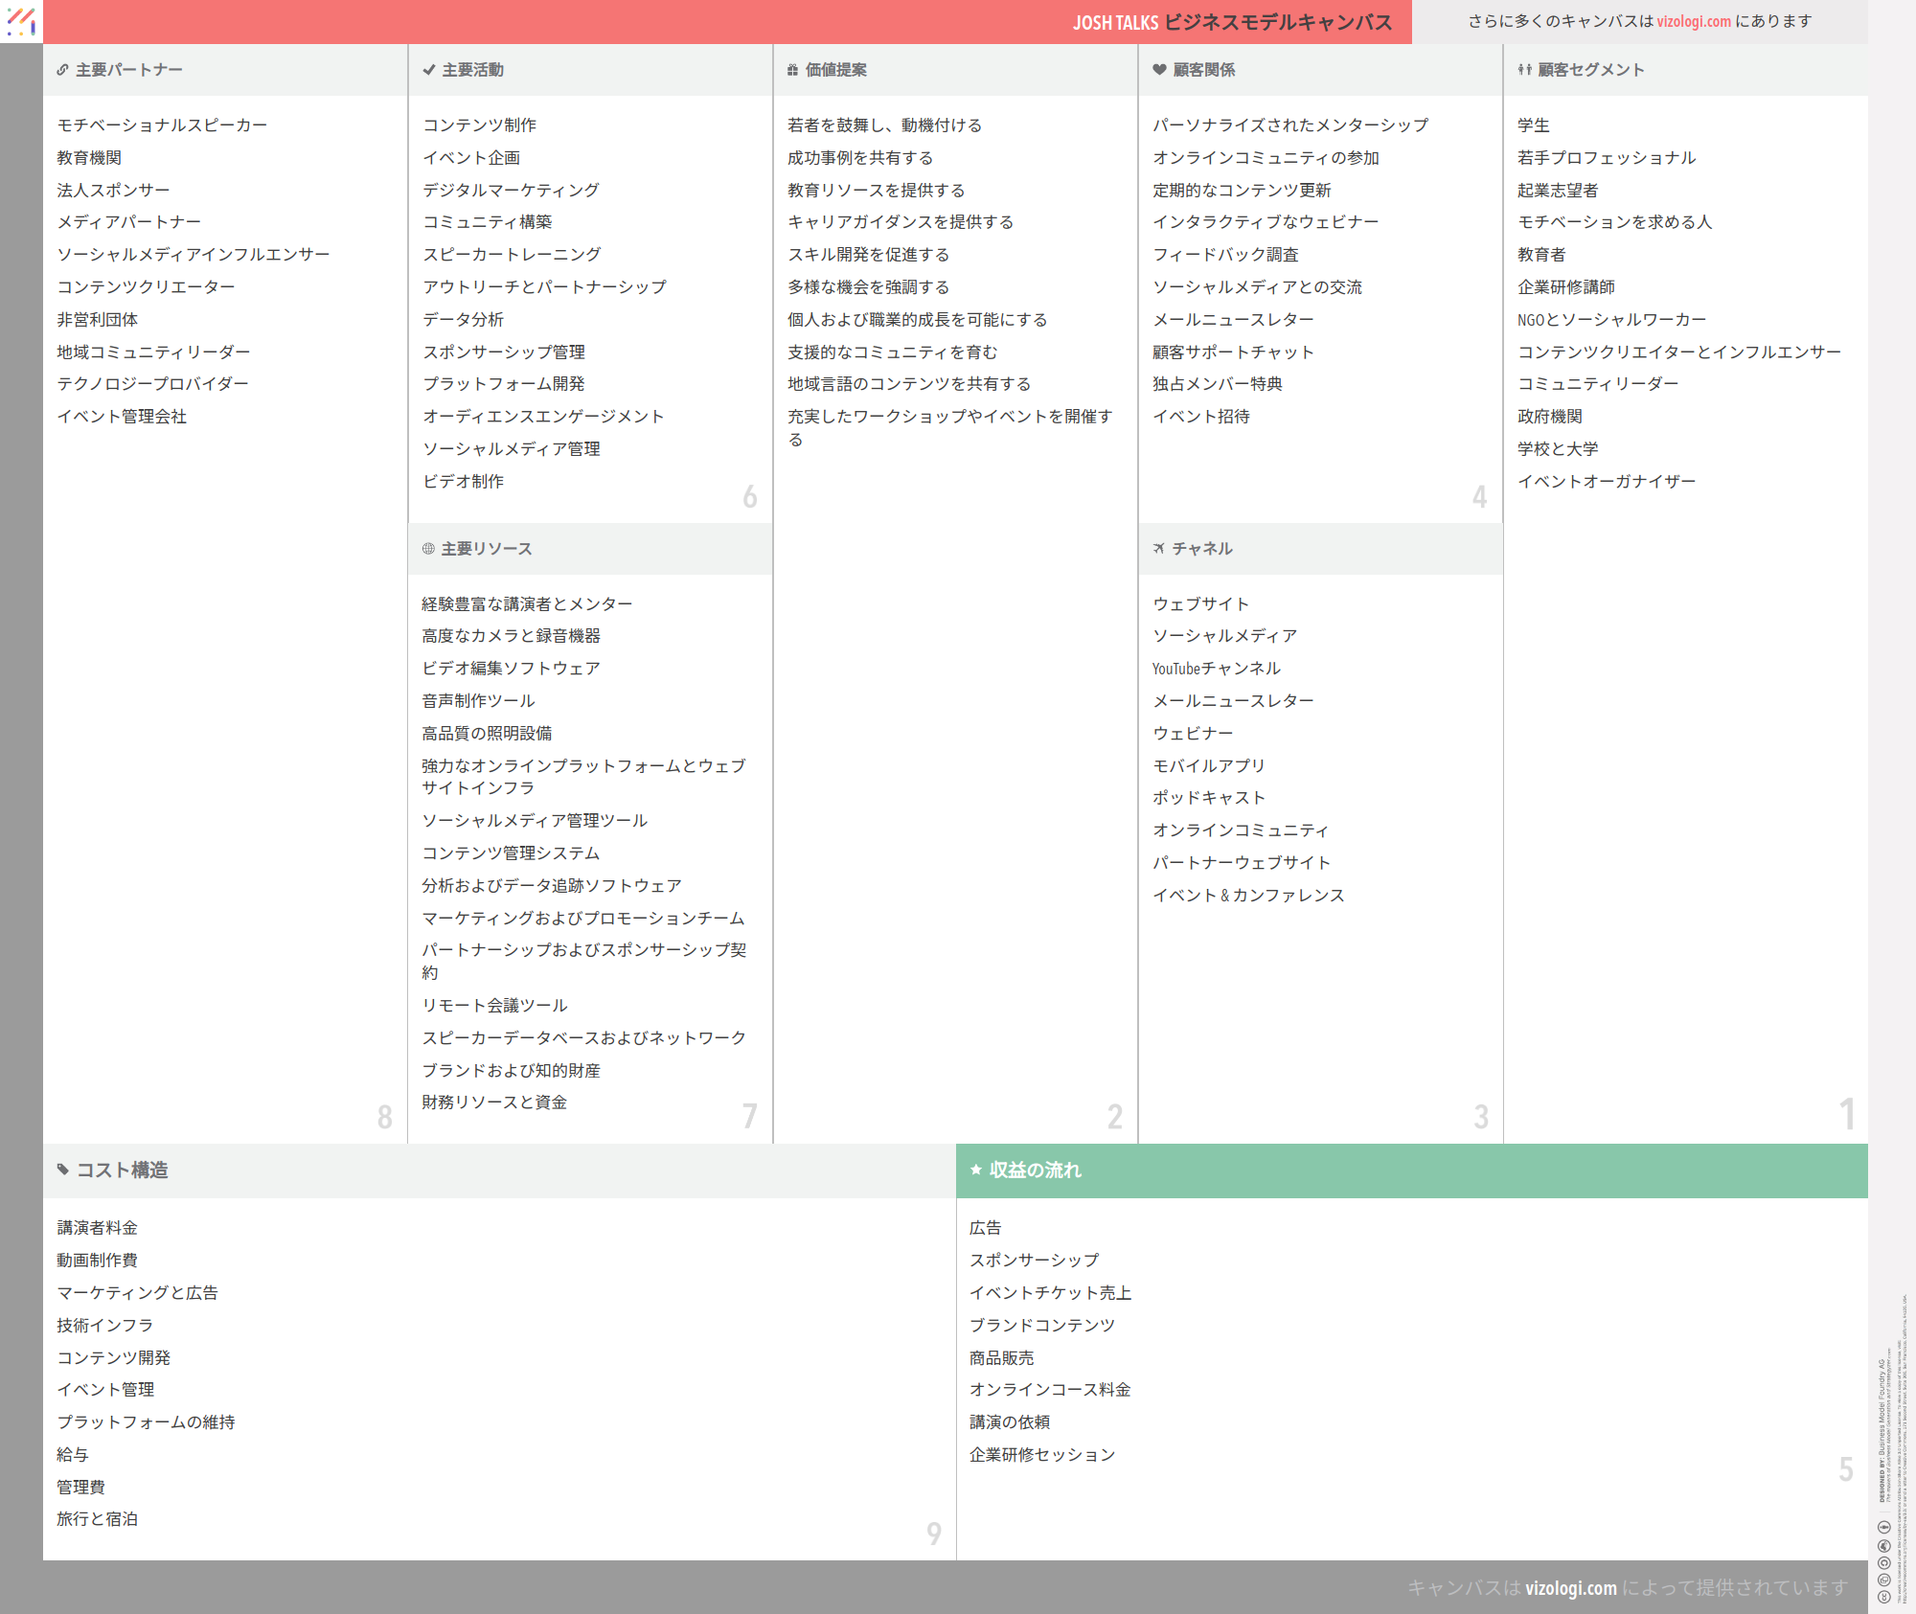Click the YouTubeチャンネル channel item
This screenshot has height=1614, width=1916.
[1216, 669]
